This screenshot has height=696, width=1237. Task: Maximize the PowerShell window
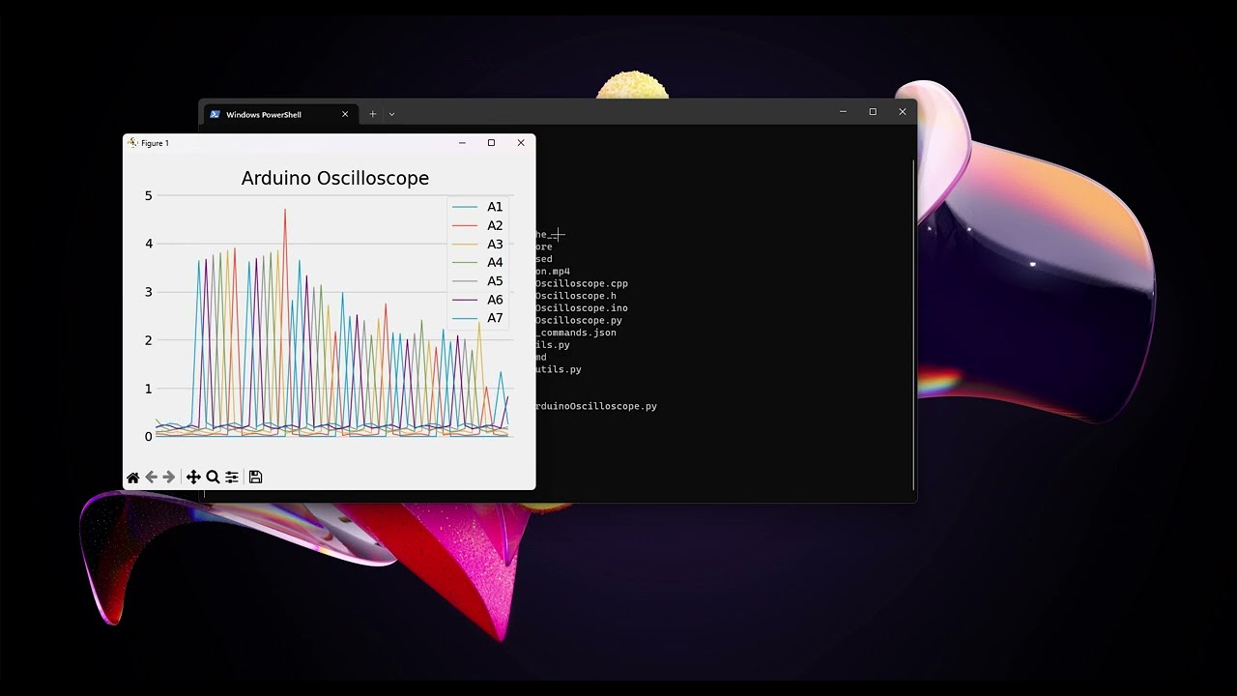[x=873, y=112]
